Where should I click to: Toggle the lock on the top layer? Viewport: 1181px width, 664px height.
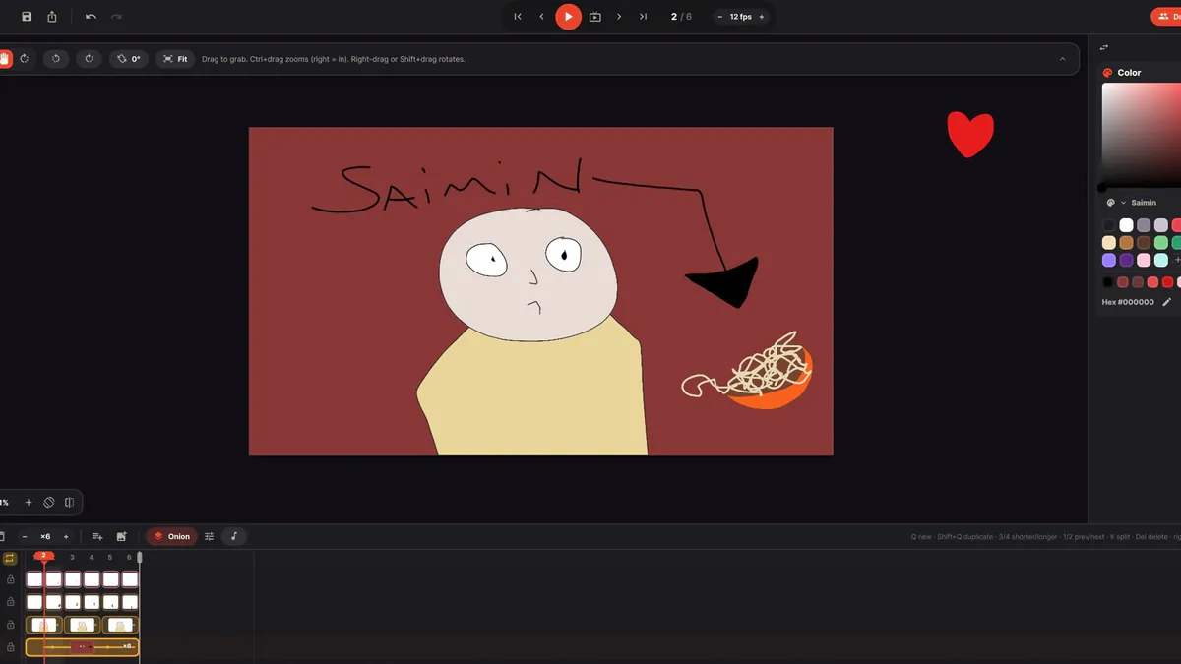click(11, 579)
